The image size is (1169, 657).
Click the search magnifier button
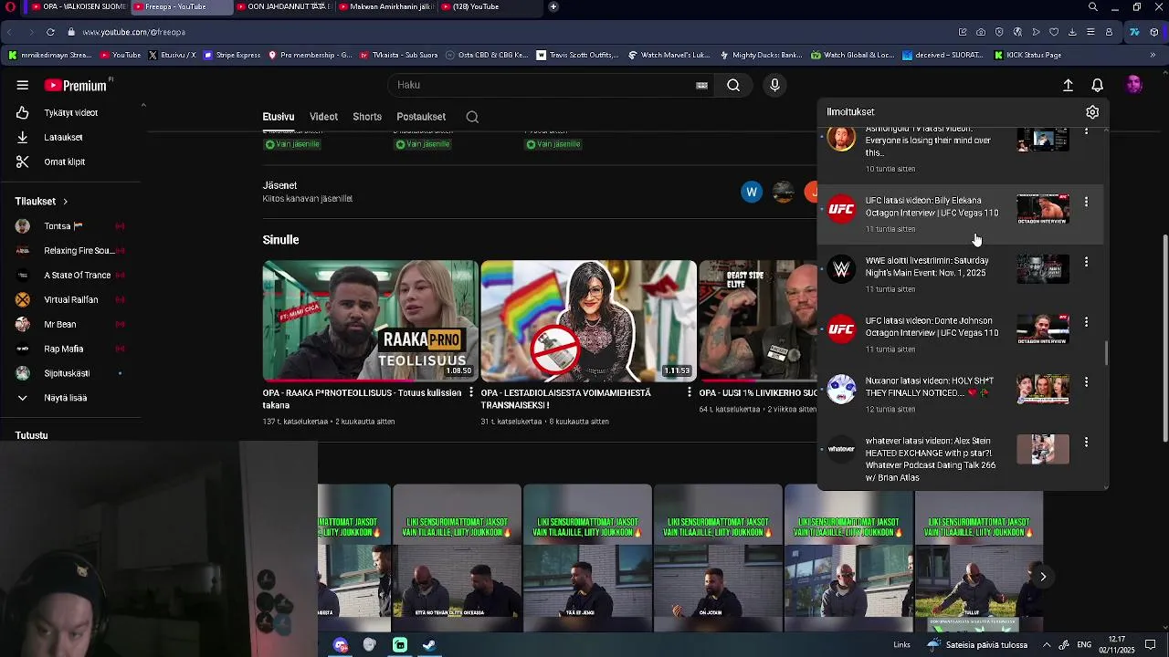click(x=733, y=85)
